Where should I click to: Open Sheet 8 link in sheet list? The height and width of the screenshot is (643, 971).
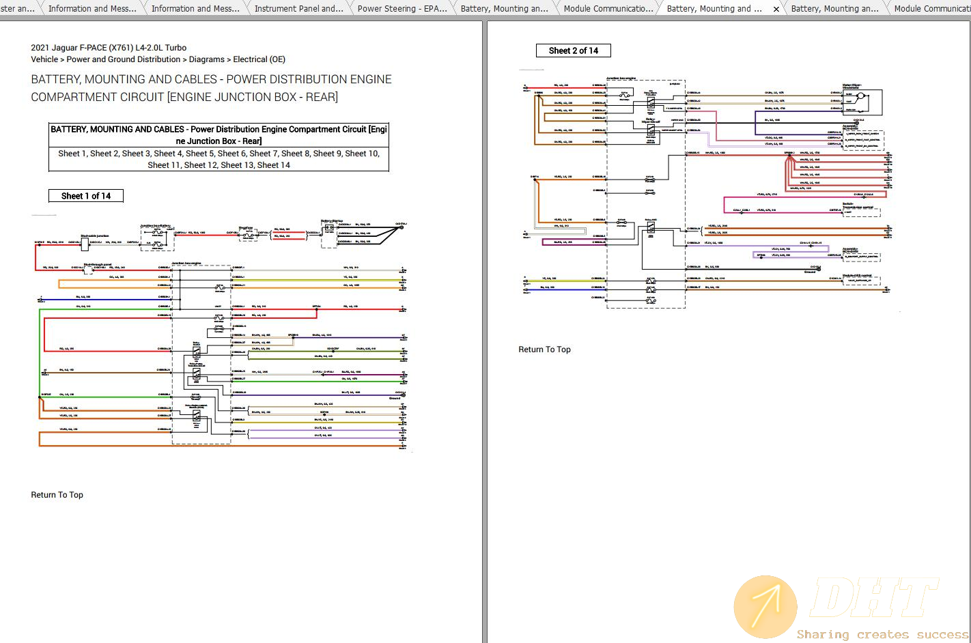pyautogui.click(x=295, y=154)
